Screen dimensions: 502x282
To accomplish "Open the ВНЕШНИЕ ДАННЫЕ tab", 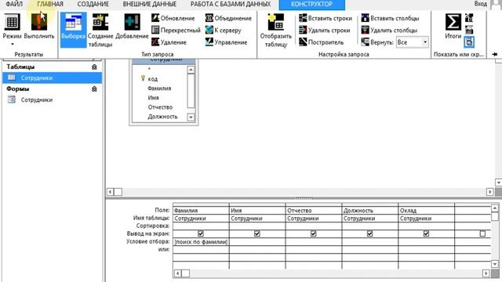I will pyautogui.click(x=150, y=4).
